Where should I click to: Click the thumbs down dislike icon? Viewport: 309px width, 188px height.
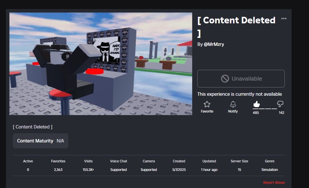tap(280, 104)
